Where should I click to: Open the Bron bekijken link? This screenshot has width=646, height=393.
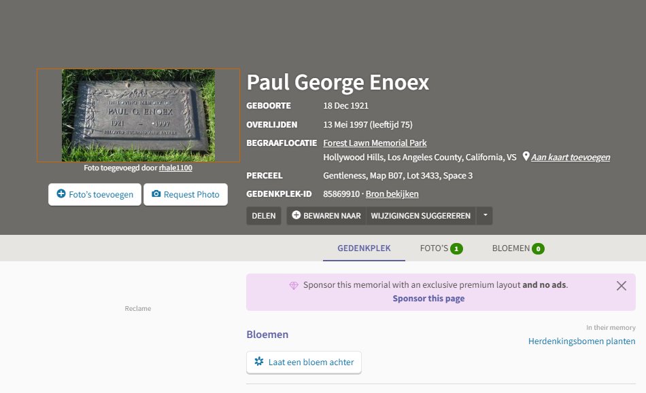pos(392,194)
